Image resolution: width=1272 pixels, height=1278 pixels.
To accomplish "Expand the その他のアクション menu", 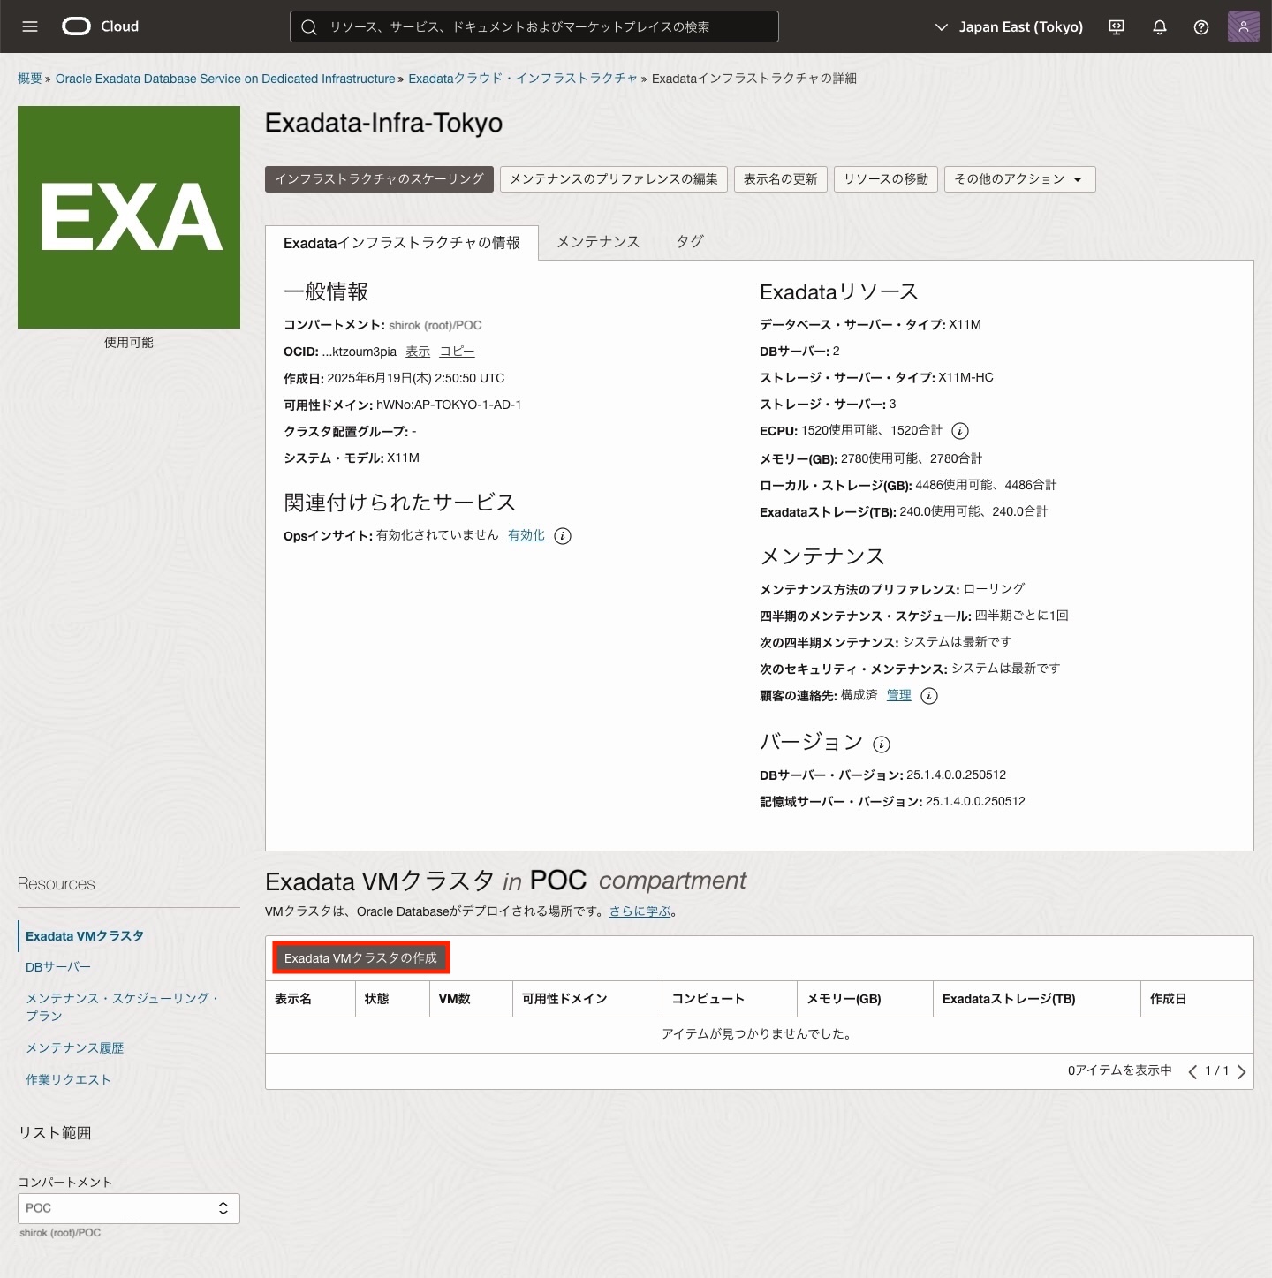I will click(1018, 178).
